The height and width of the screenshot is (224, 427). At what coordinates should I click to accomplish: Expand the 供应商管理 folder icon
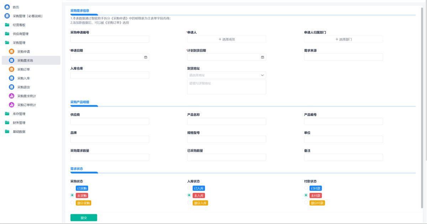[7, 34]
